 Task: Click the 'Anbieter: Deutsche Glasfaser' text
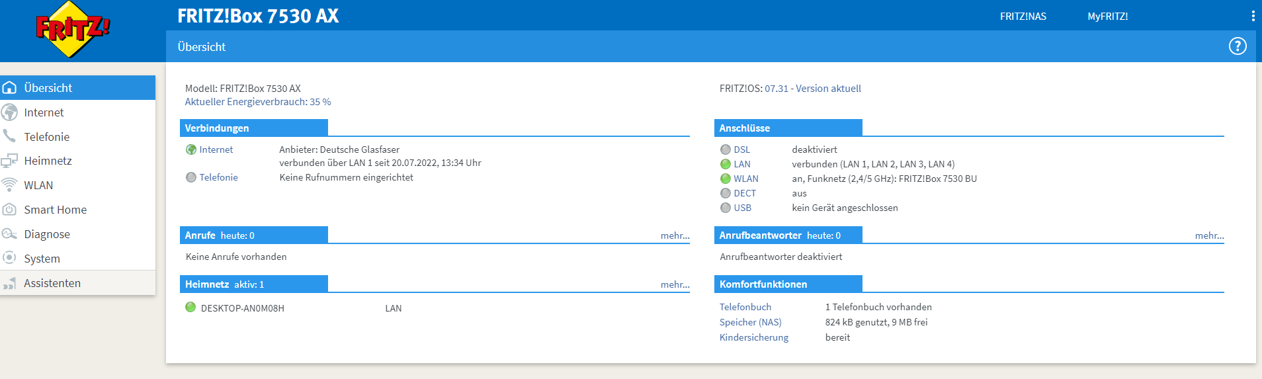coord(339,149)
